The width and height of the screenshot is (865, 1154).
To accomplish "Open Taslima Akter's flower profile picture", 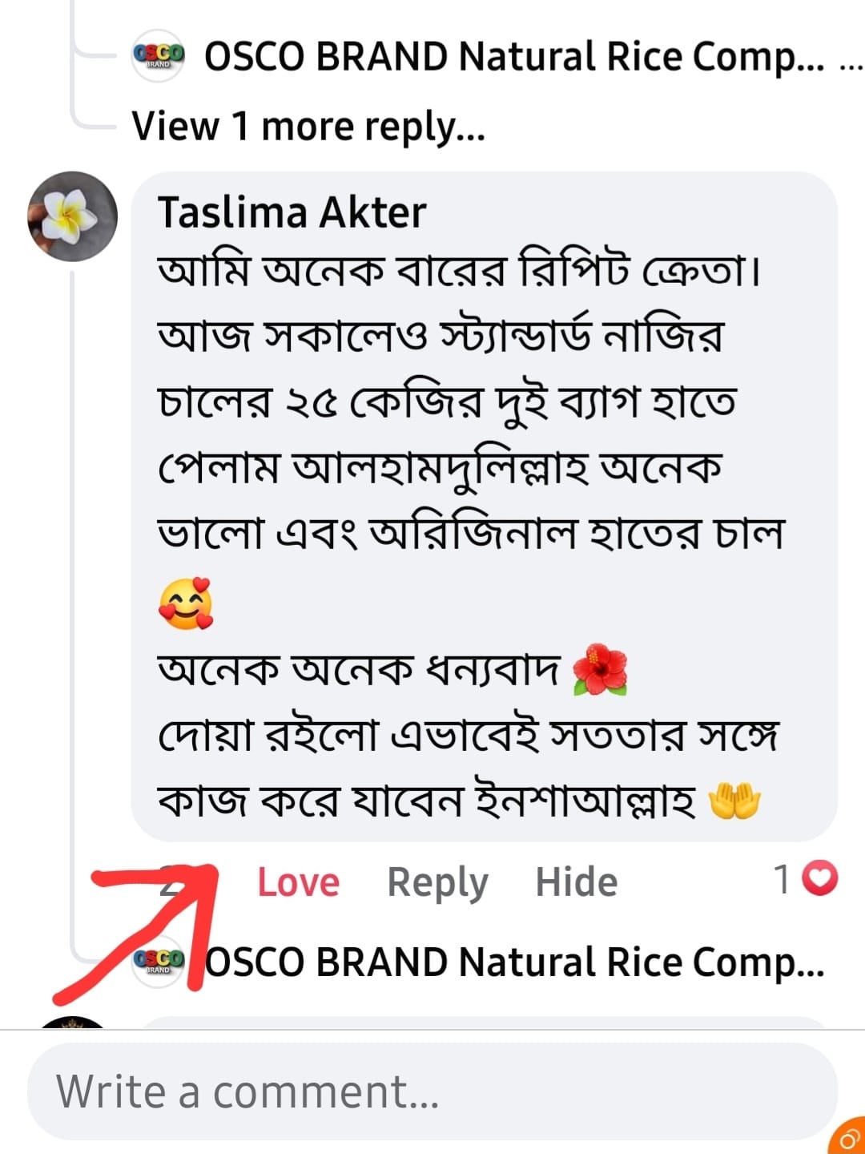I will tap(72, 216).
